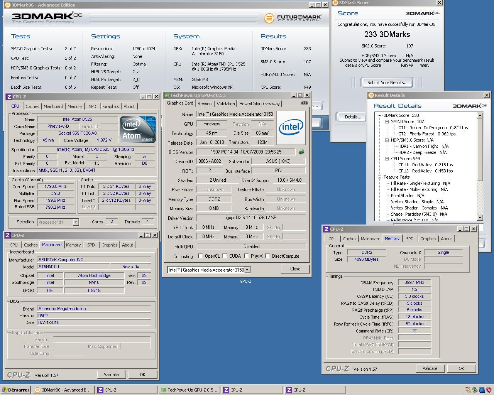Open the Validation tab in GPU-Z
The width and height of the screenshot is (494, 395).
[x=226, y=104]
